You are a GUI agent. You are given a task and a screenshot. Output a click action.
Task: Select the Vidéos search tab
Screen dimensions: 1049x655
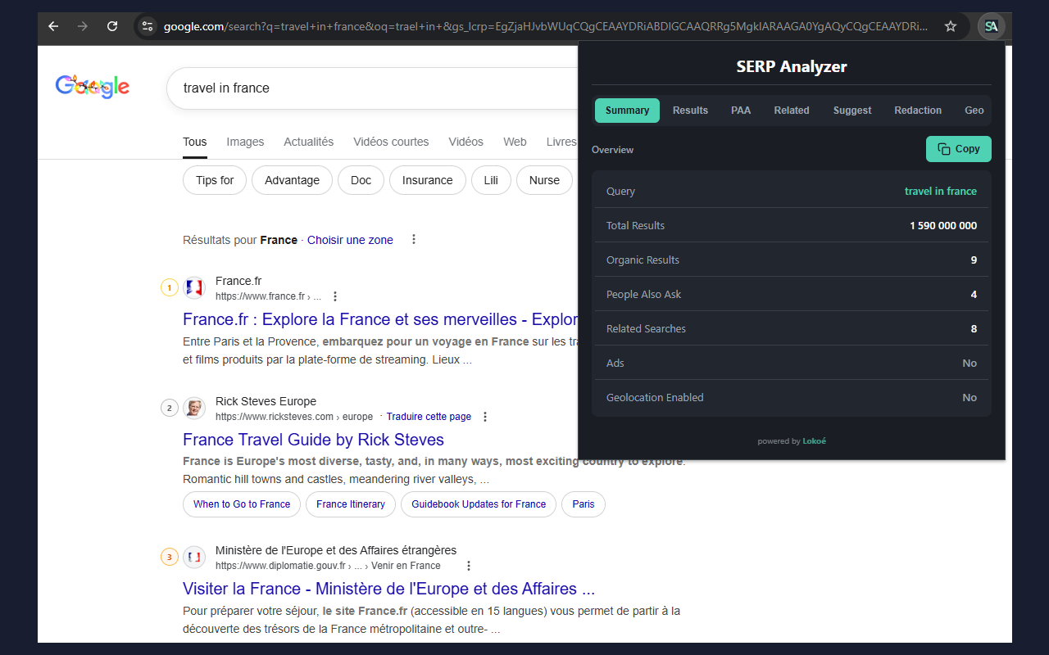(465, 142)
